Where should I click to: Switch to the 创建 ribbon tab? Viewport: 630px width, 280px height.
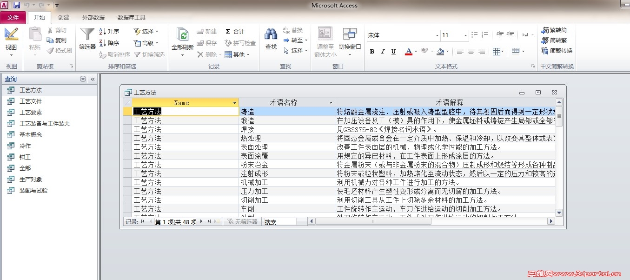(x=63, y=17)
